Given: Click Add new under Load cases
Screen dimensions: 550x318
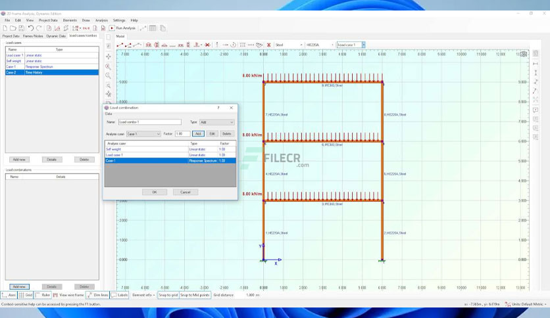Looking at the screenshot, I should pyautogui.click(x=19, y=160).
